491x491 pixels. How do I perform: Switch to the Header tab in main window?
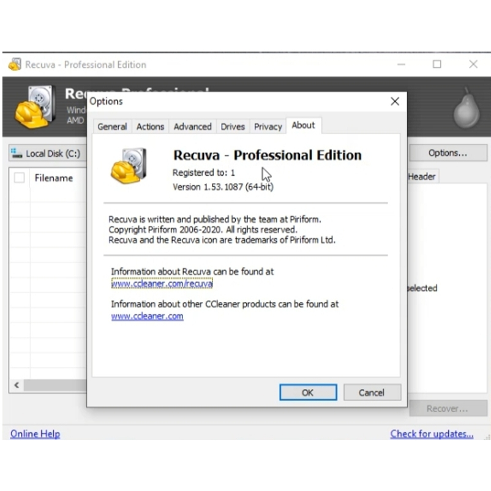click(422, 176)
